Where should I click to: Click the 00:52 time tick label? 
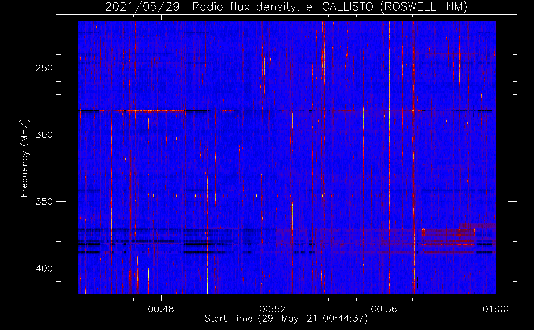coord(273,309)
